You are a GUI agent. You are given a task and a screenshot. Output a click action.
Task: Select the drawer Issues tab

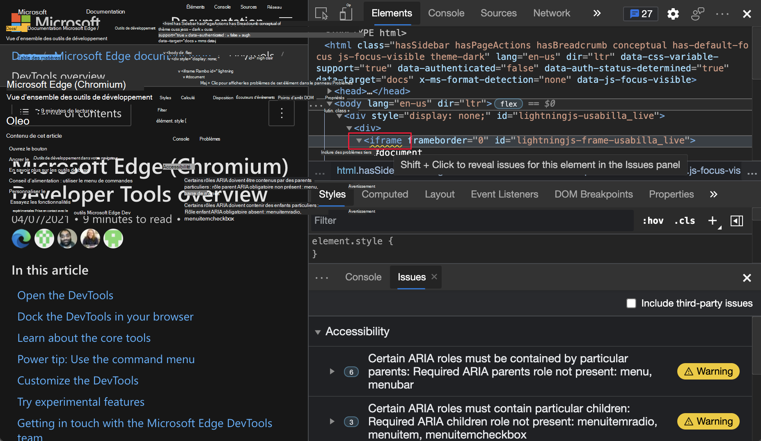click(x=412, y=277)
